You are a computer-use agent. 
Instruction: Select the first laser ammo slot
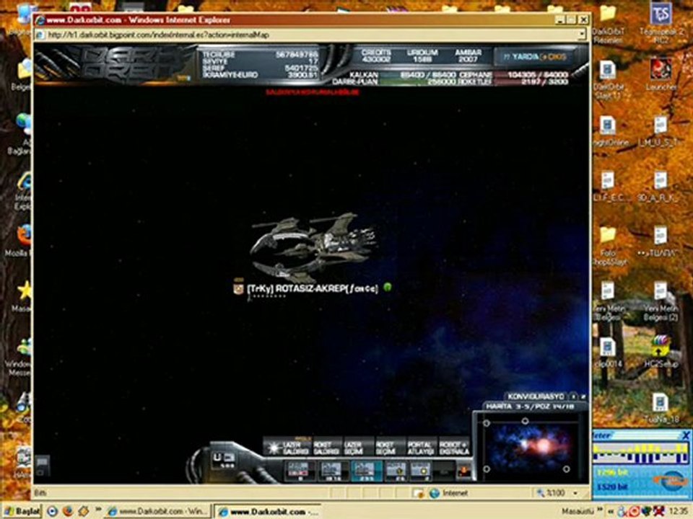[299, 471]
